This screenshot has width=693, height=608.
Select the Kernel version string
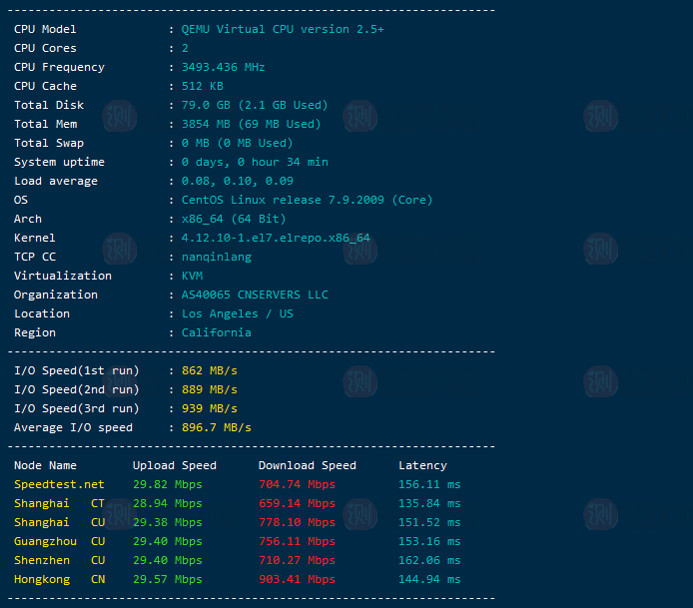click(276, 238)
